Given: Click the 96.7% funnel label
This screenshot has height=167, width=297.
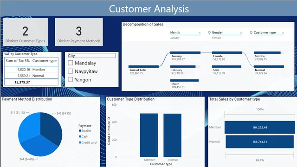Looking at the screenshot, I should coord(259,160).
